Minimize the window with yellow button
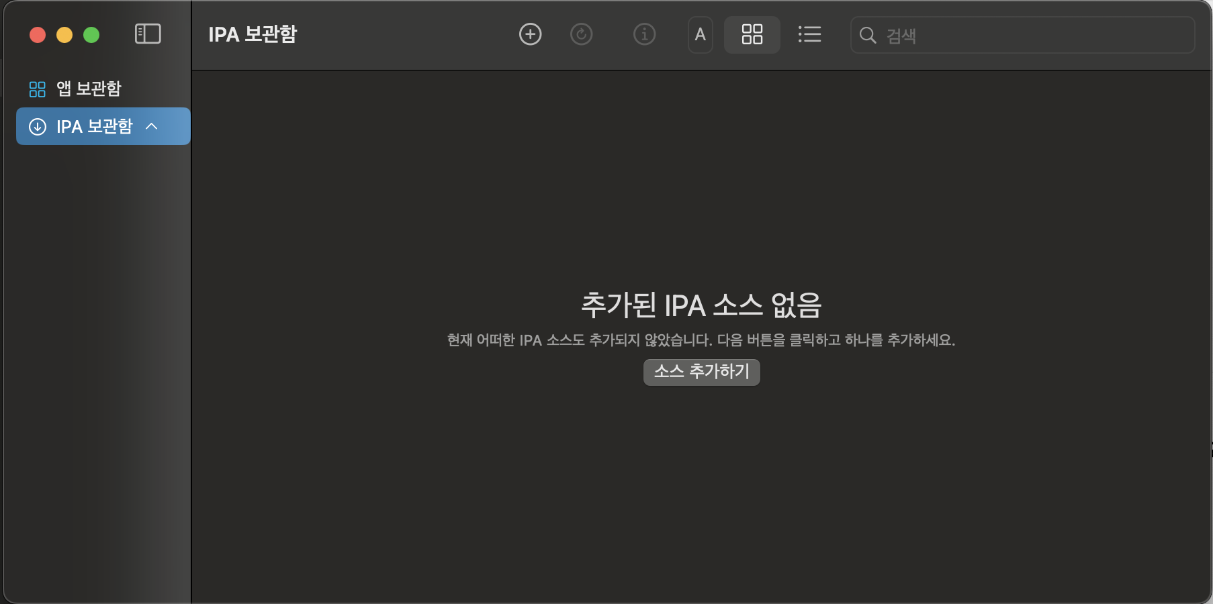The image size is (1213, 604). (64, 35)
